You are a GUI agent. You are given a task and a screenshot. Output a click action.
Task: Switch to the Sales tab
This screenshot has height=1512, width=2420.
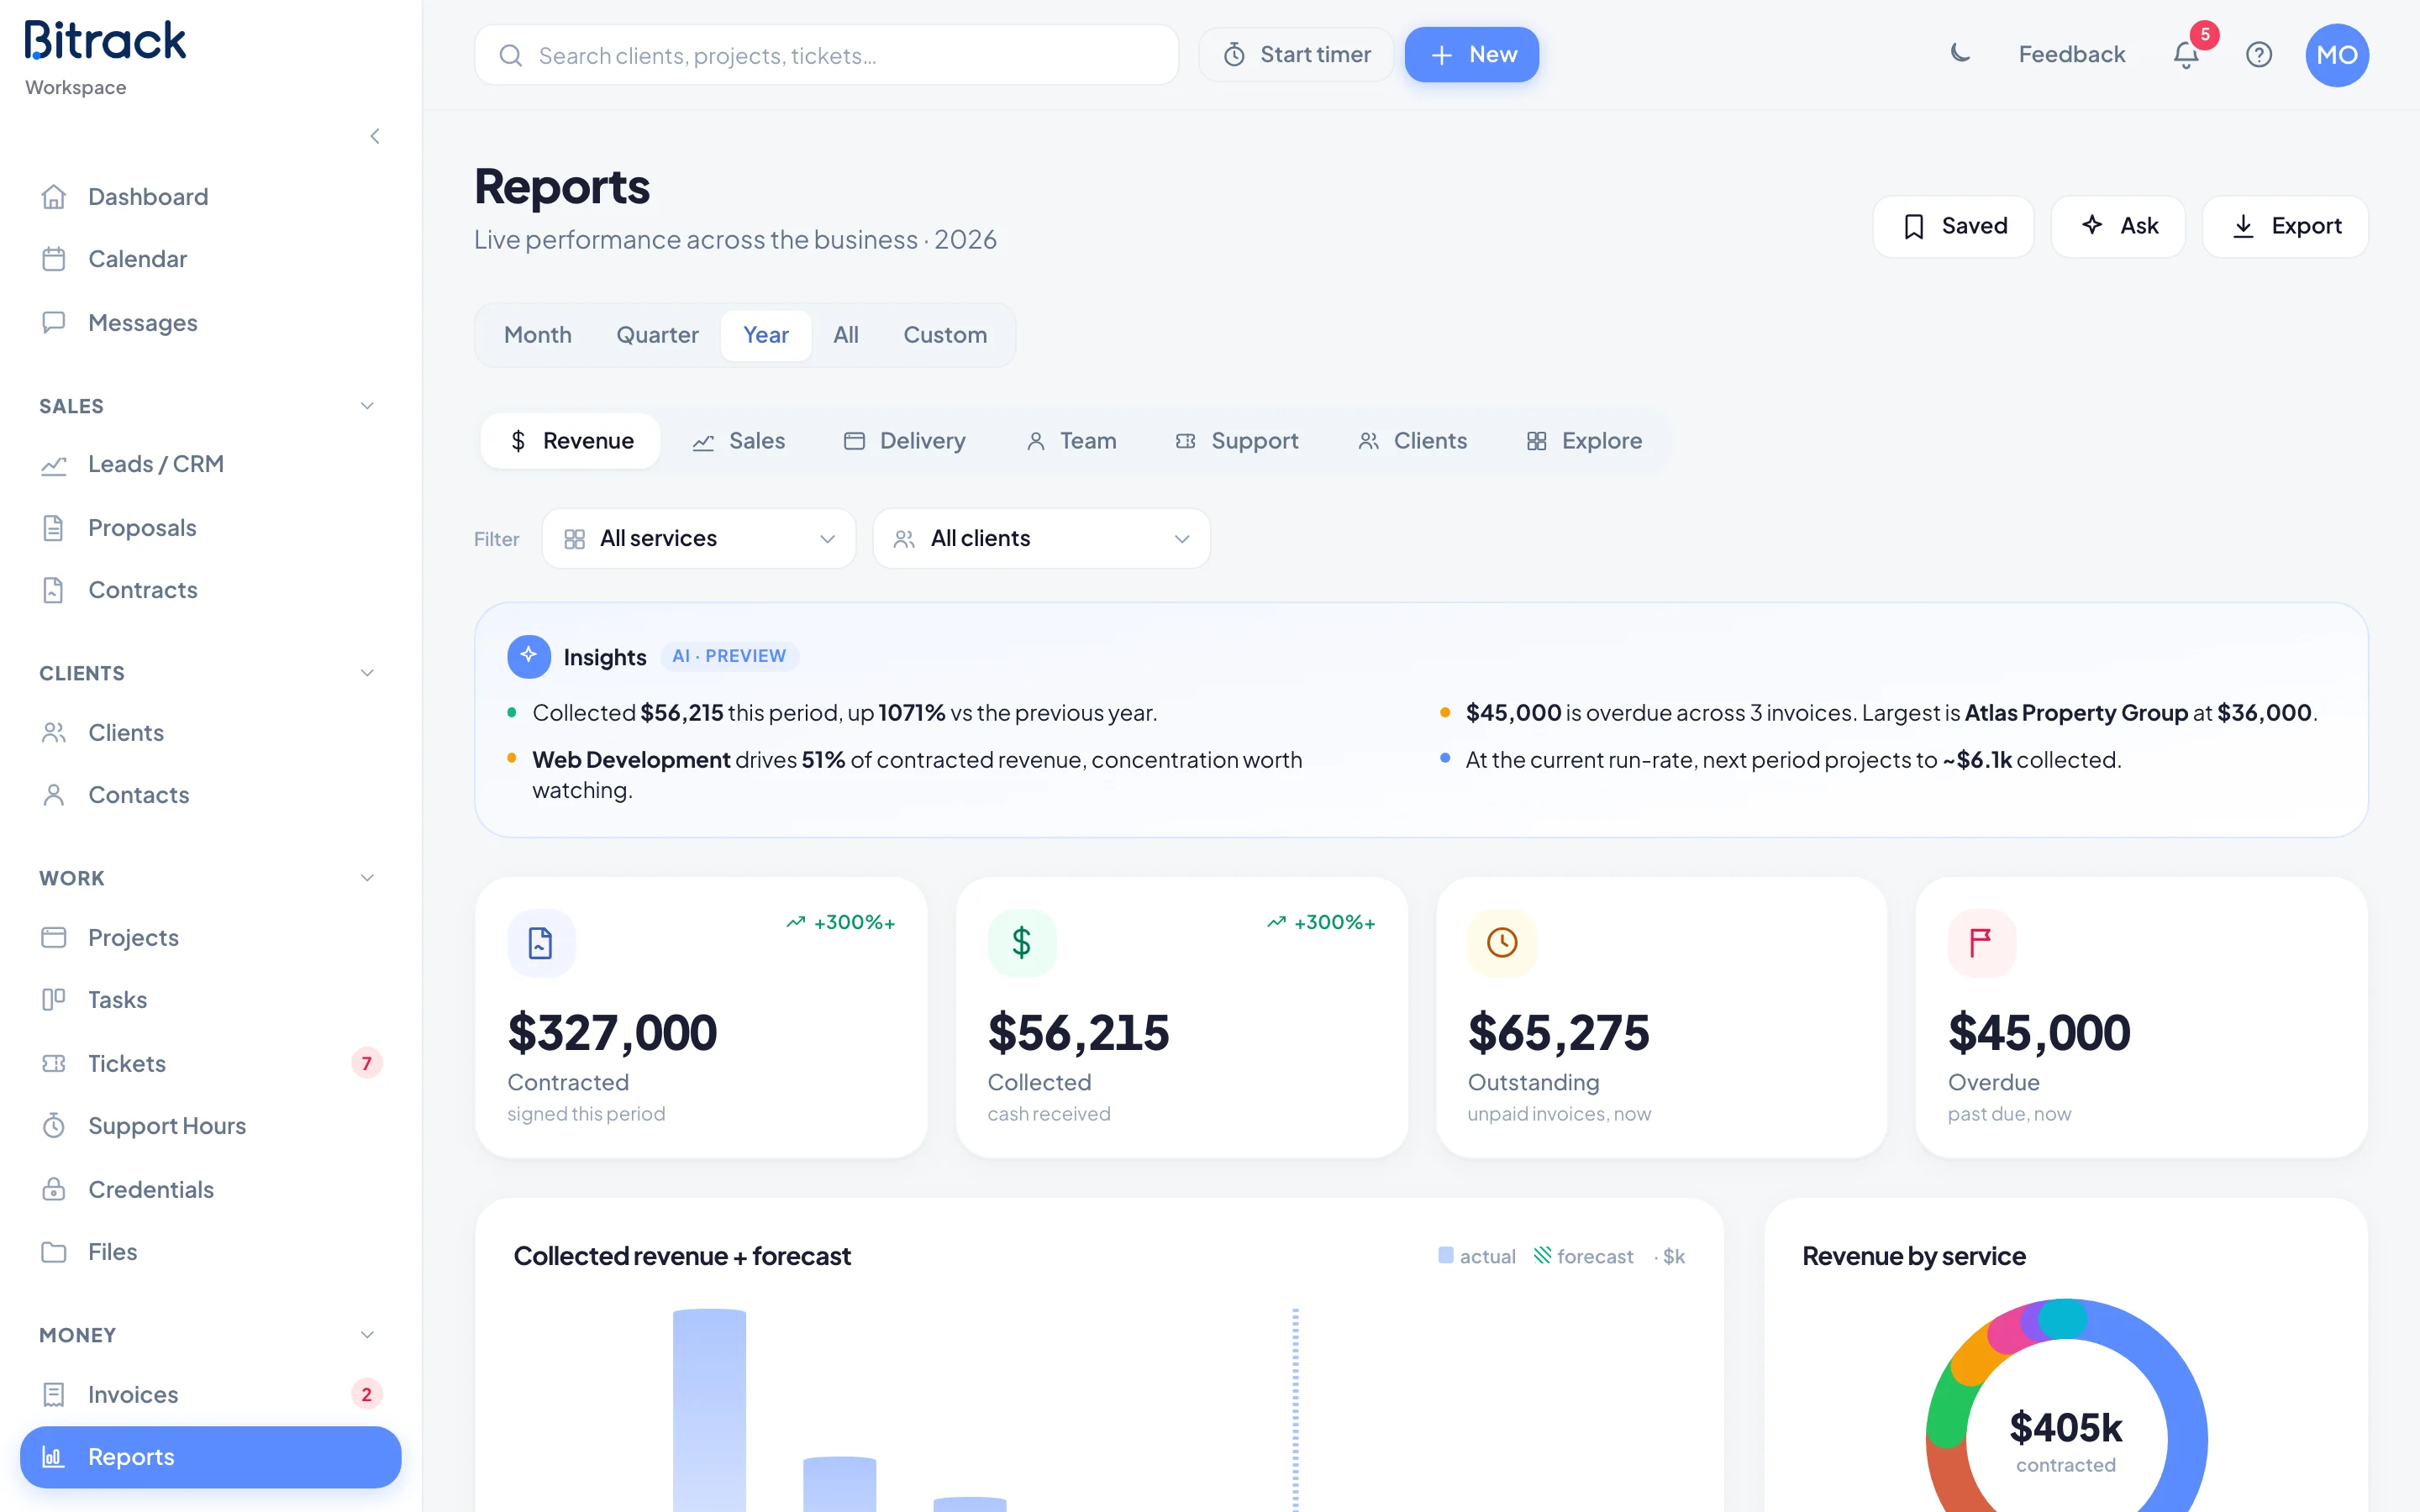coord(739,441)
